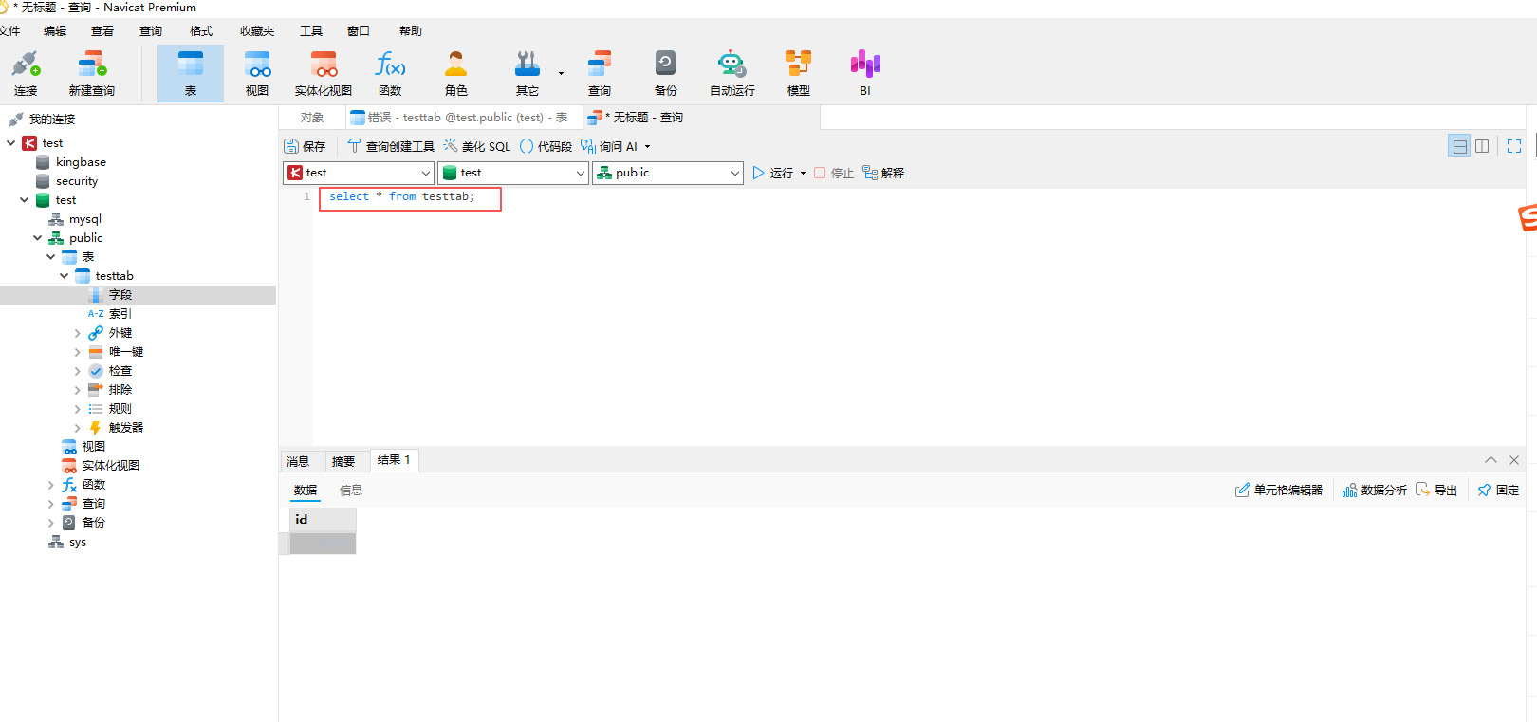Open 实体化视图 in main toolbar

click(324, 73)
